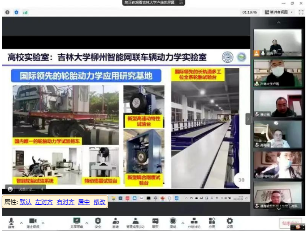Screen dimensions: 308x231
Task: Mute the microphone (静音)
Action: coord(11,223)
